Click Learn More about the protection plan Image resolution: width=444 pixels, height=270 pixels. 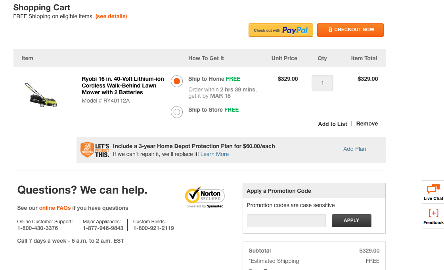(x=214, y=154)
